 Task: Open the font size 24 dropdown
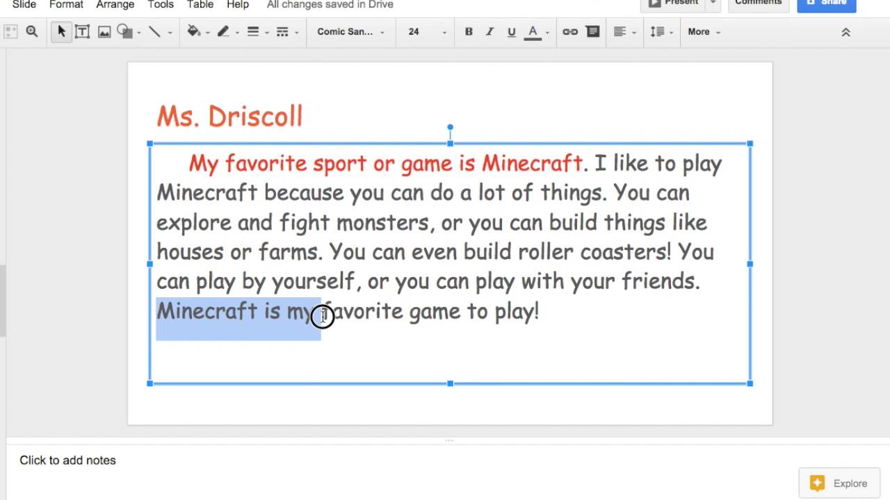[427, 31]
